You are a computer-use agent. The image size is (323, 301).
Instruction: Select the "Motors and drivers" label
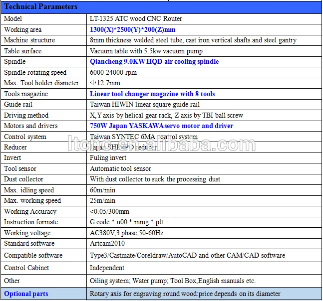(x=30, y=126)
